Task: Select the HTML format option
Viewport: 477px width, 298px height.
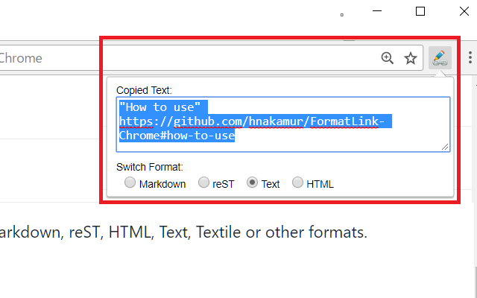Action: [298, 183]
